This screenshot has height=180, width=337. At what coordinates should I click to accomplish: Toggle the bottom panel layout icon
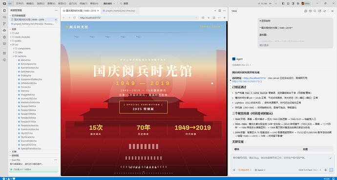288,3
